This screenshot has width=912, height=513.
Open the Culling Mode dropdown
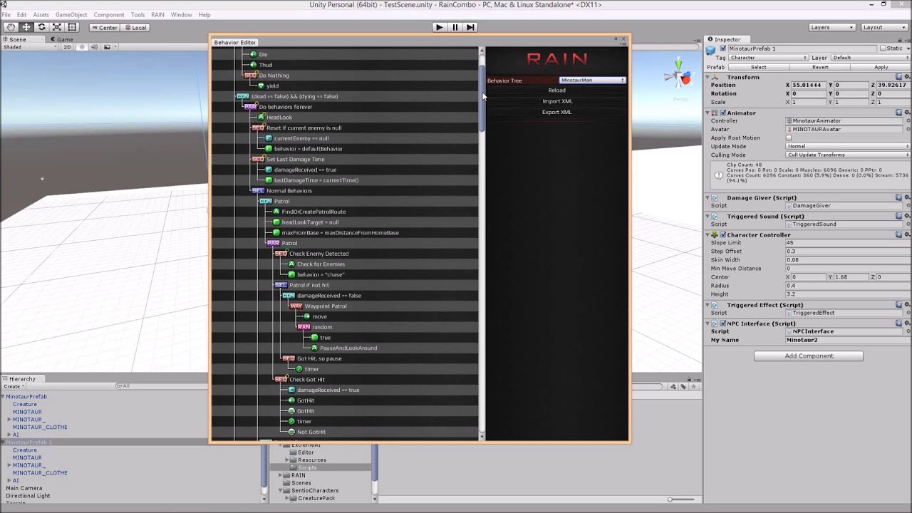click(x=848, y=155)
